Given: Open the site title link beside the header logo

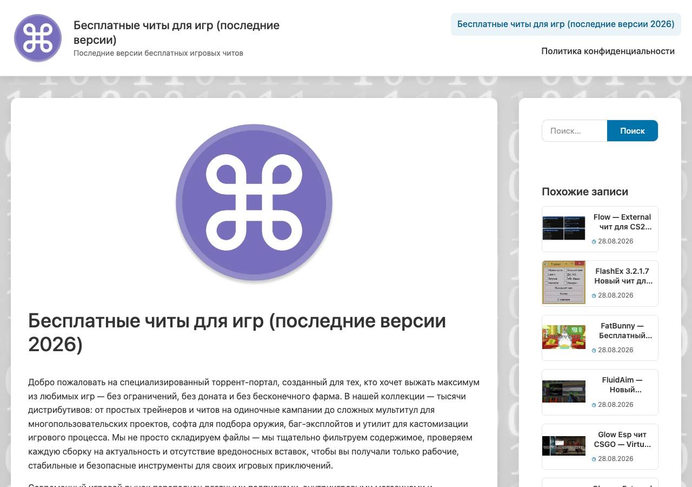Looking at the screenshot, I should (x=176, y=32).
